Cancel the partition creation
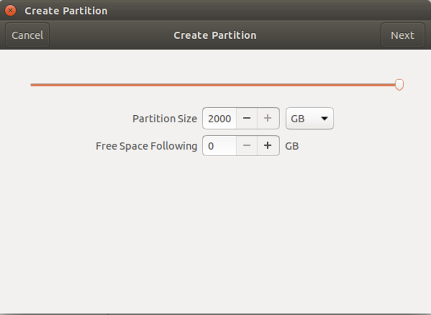 pyautogui.click(x=27, y=35)
